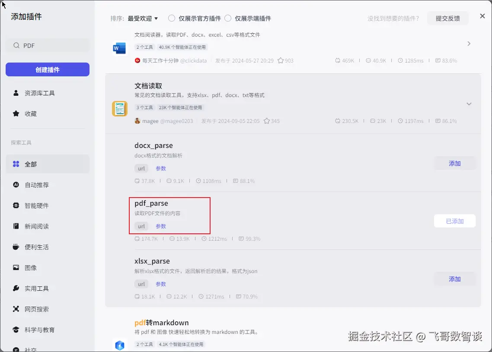This screenshot has height=352, width=492.
Task: Click the 3个工具 tag
Action: pos(144,107)
